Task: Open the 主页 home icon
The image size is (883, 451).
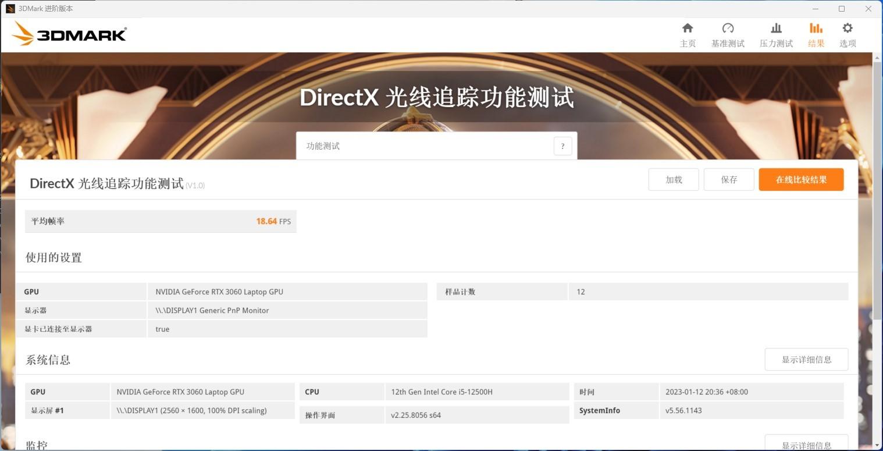Action: point(688,29)
